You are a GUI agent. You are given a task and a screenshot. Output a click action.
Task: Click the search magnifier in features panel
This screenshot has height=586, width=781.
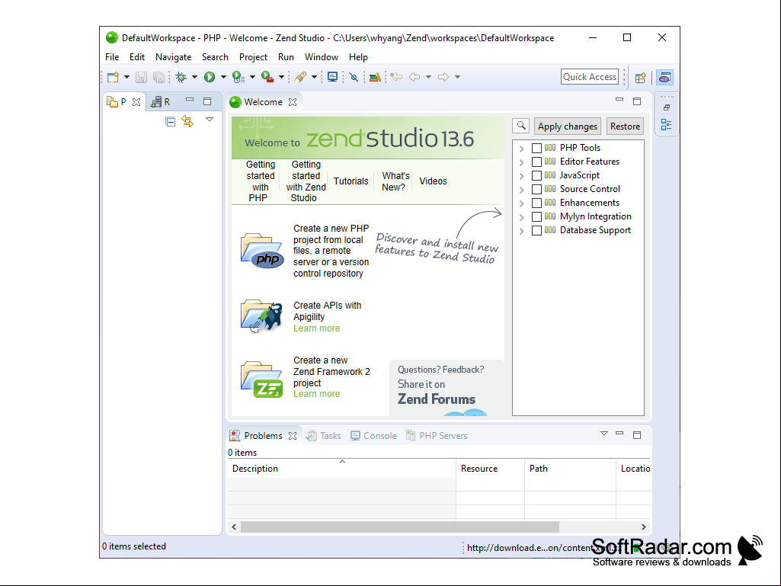(521, 126)
